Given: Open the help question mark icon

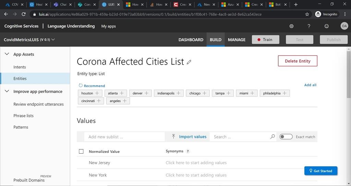Looking at the screenshot, I should click(309, 26).
